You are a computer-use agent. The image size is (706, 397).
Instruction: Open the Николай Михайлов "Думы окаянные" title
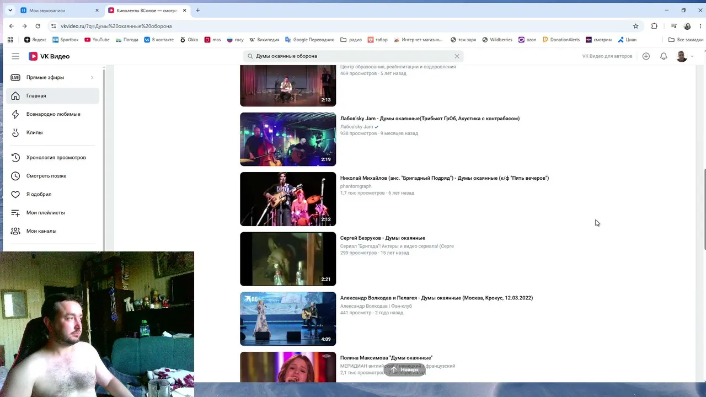point(445,178)
